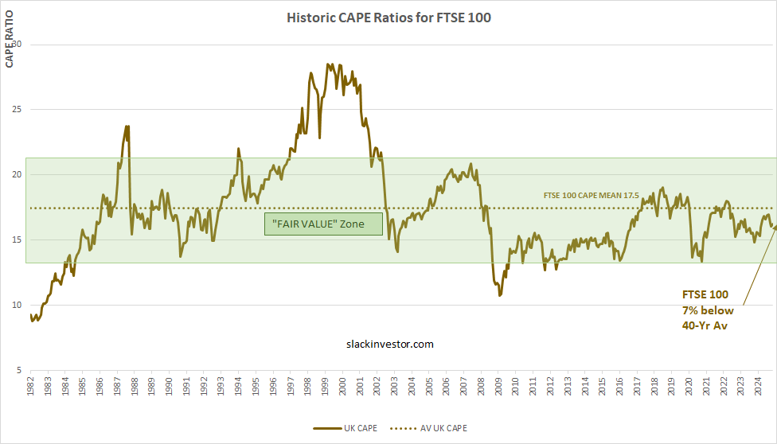Click the 1987 x-axis label
777x444 pixels.
tap(117, 387)
